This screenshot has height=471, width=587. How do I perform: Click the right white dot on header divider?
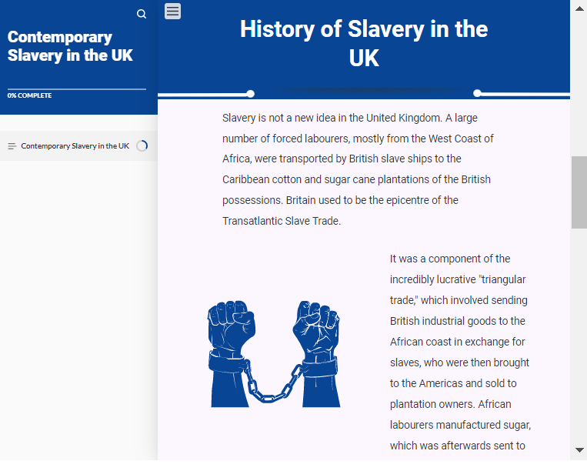[477, 93]
